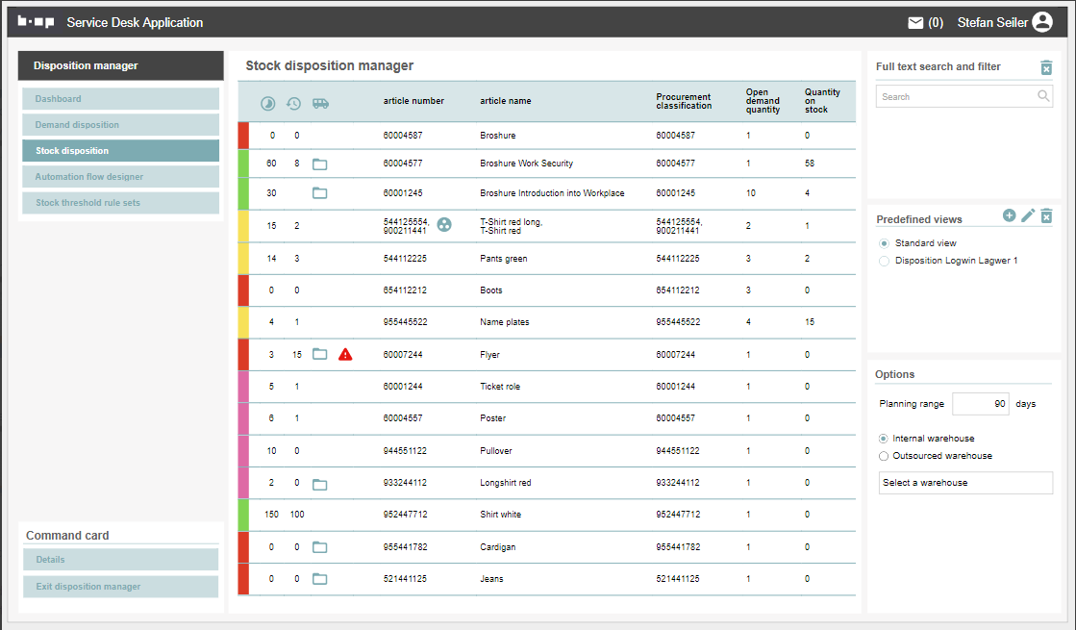
Task: Choose the Outsourced warehouse option
Action: point(884,456)
